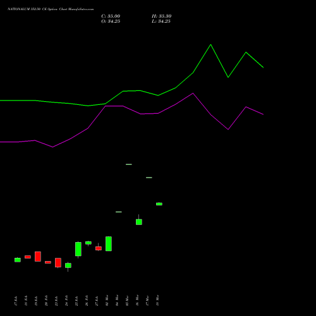Screen dimensions: 316x316
Task: Select the 16 Mar date label
Action: tap(137, 300)
